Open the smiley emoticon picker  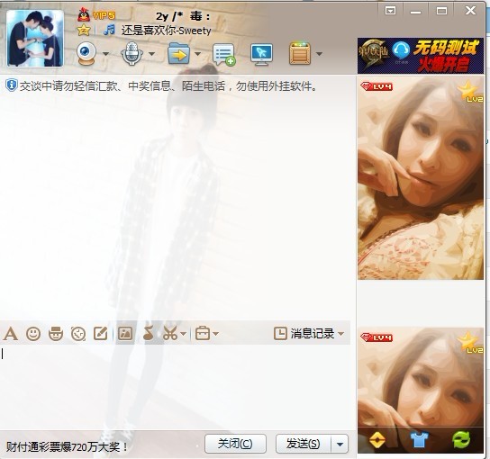[33, 334]
